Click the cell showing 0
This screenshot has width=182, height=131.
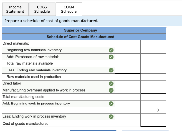coord(153,110)
